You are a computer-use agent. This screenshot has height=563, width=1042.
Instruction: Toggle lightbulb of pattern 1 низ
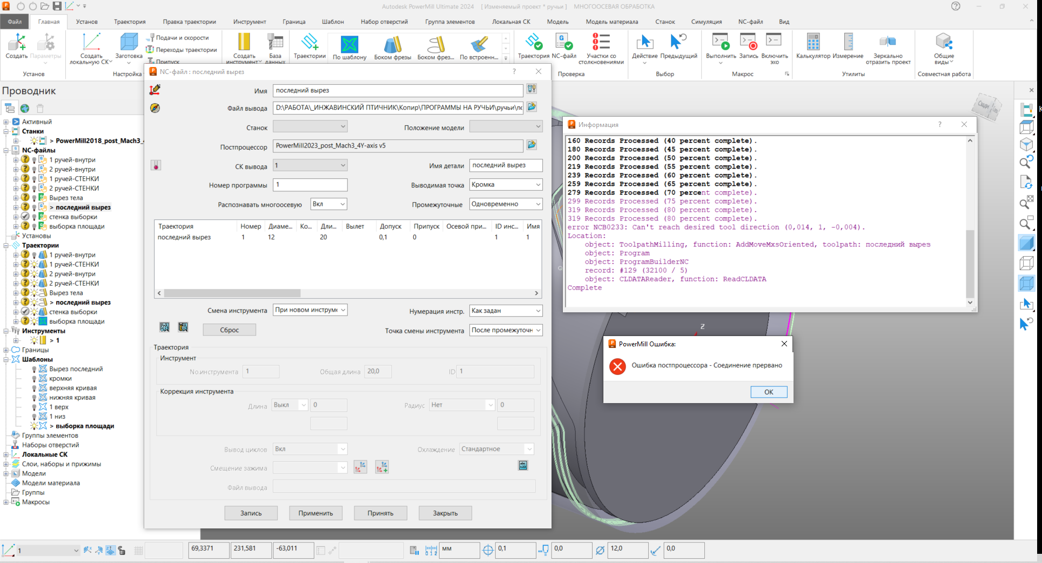(34, 417)
